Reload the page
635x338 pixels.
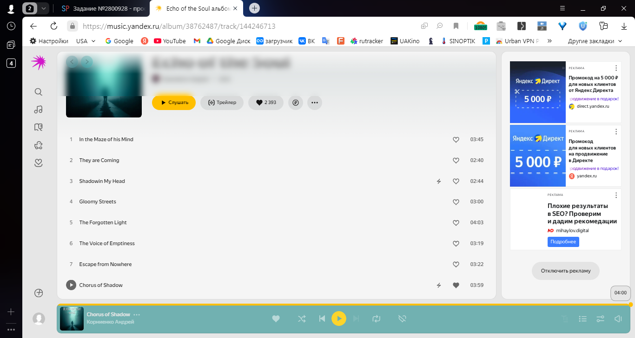pos(54,26)
